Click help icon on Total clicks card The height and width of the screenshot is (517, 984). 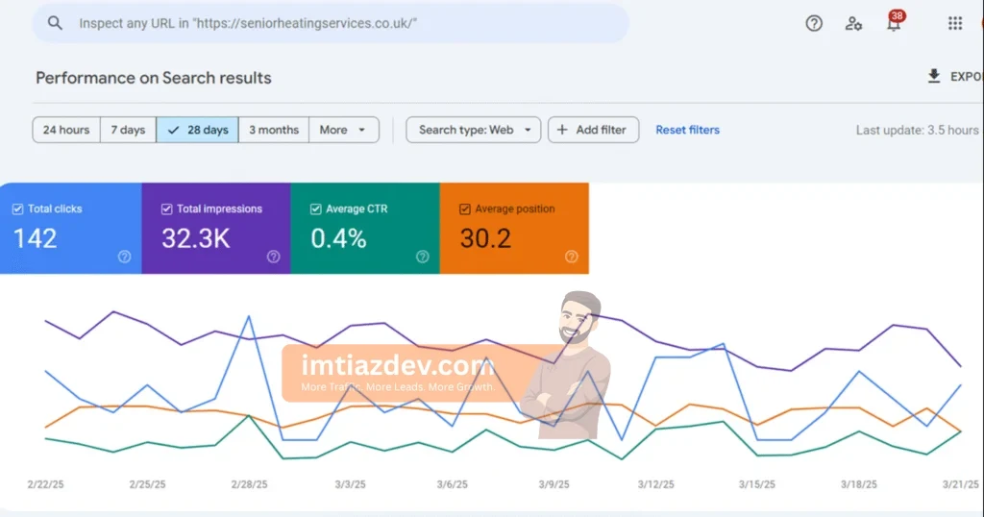tap(124, 257)
